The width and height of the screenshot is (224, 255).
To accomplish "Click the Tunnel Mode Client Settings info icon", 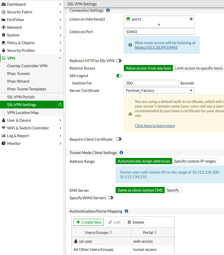I will coord(121,153).
